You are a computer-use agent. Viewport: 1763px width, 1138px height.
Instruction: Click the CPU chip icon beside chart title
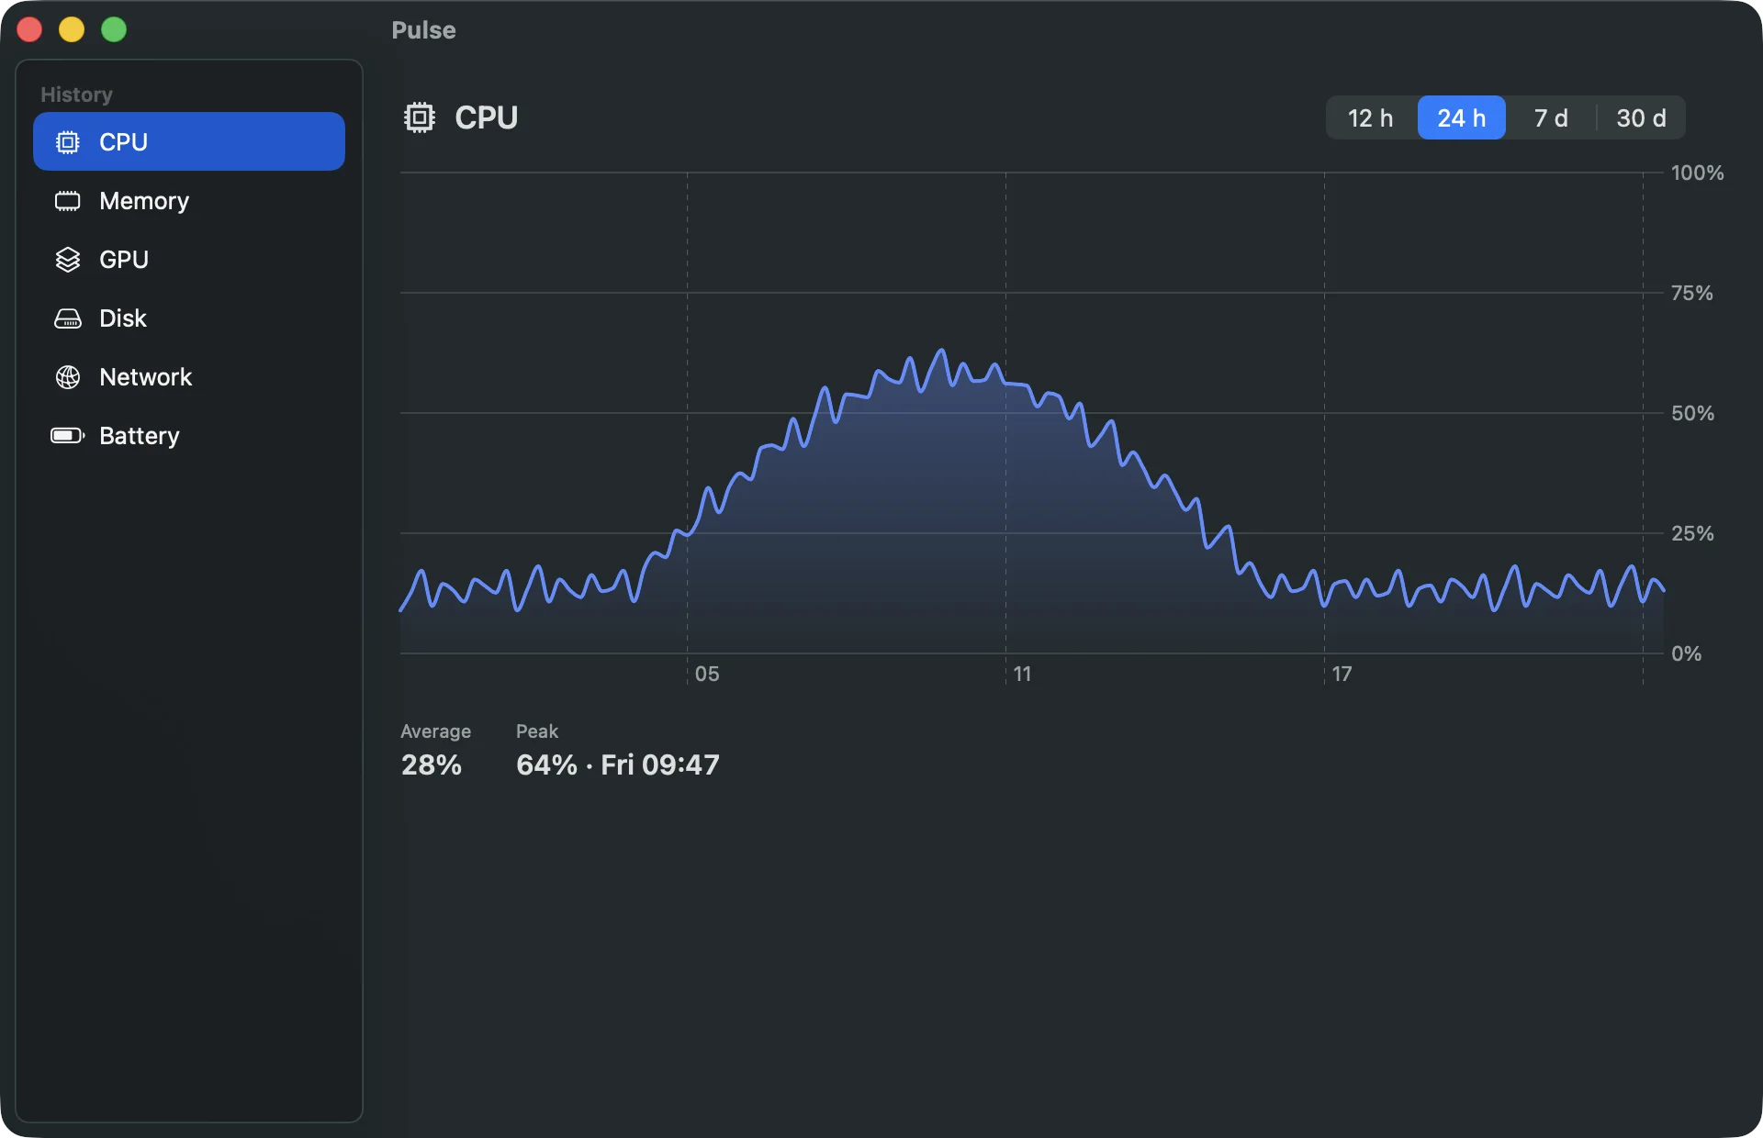[x=420, y=117]
